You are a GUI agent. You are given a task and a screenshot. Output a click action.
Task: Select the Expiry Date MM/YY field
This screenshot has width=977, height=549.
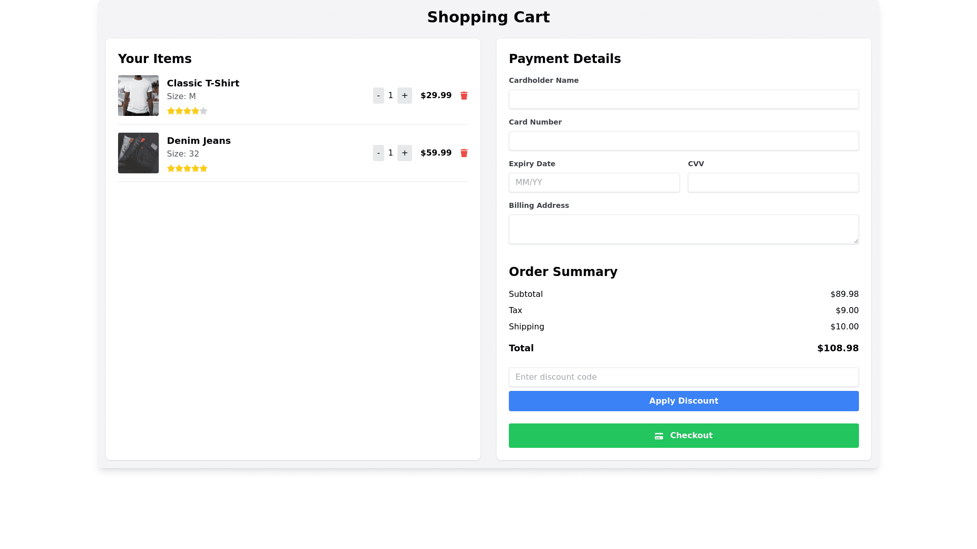(594, 182)
